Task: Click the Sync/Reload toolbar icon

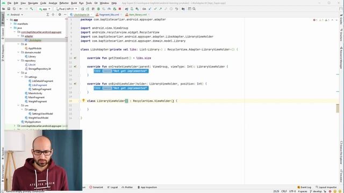Action: pyautogui.click(x=14, y=9)
